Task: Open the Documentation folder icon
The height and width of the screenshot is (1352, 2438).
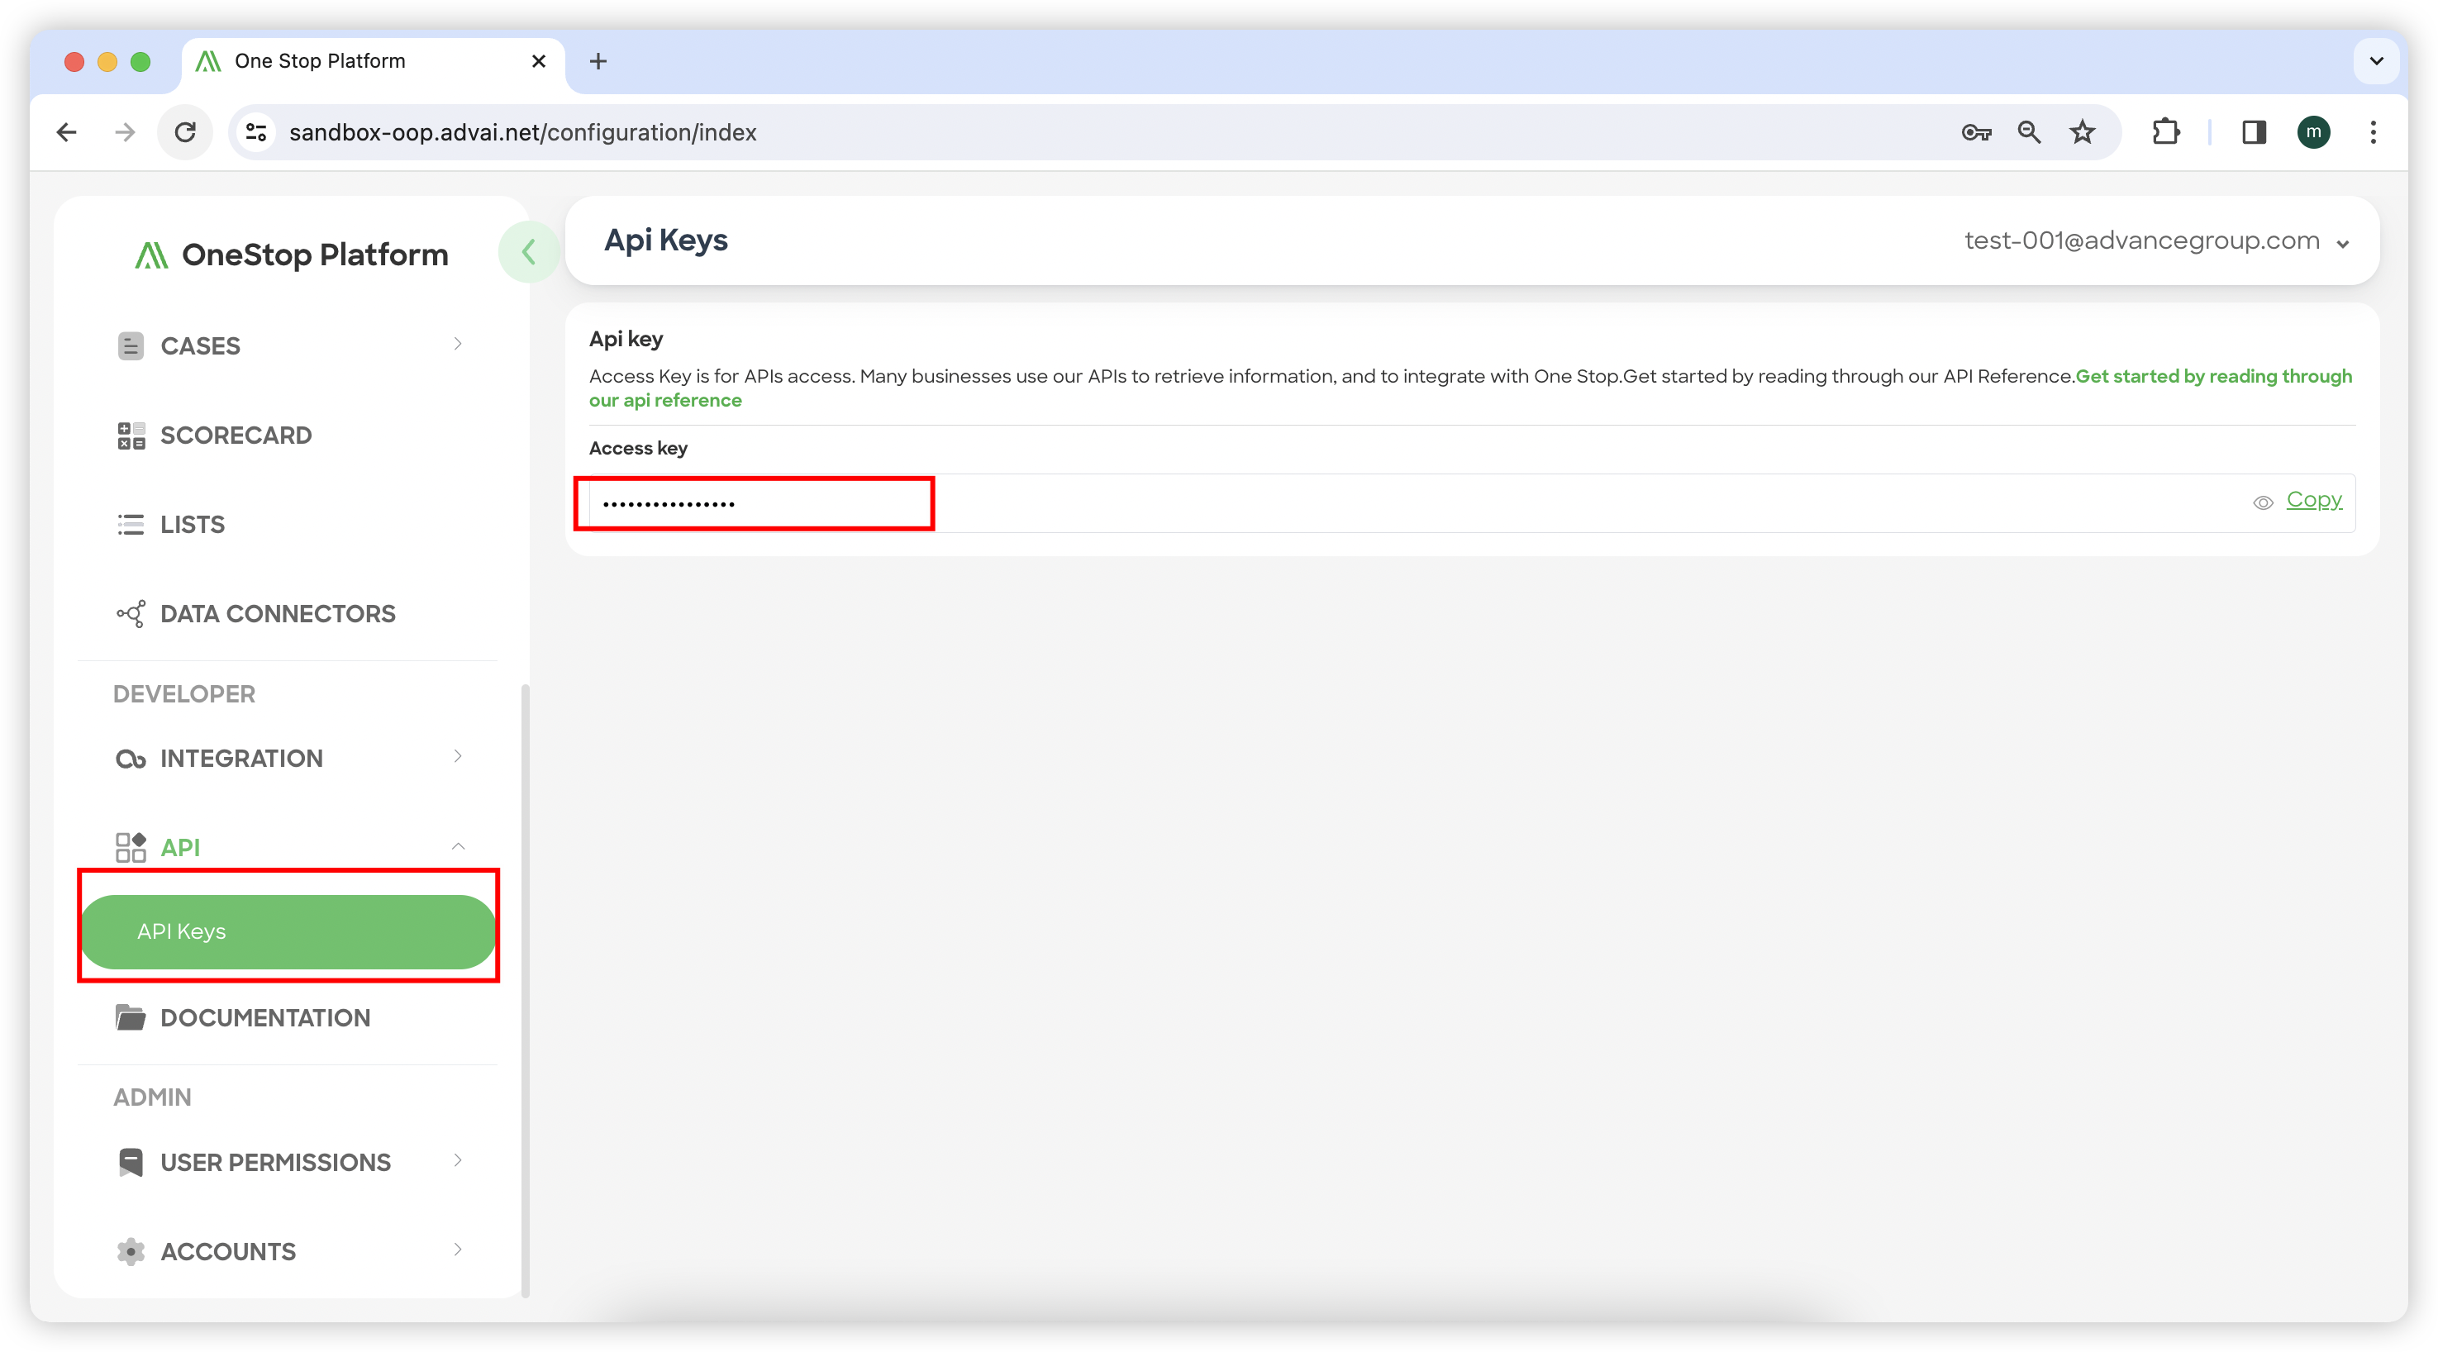Action: pos(131,1018)
